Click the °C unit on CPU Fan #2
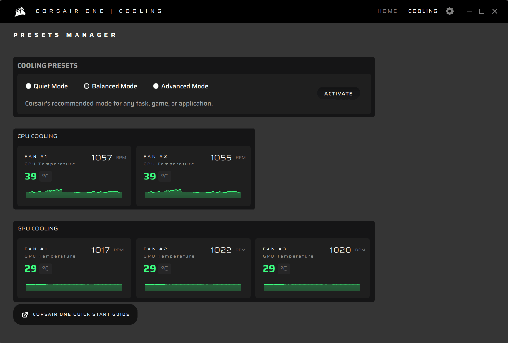The height and width of the screenshot is (343, 508). 165,176
